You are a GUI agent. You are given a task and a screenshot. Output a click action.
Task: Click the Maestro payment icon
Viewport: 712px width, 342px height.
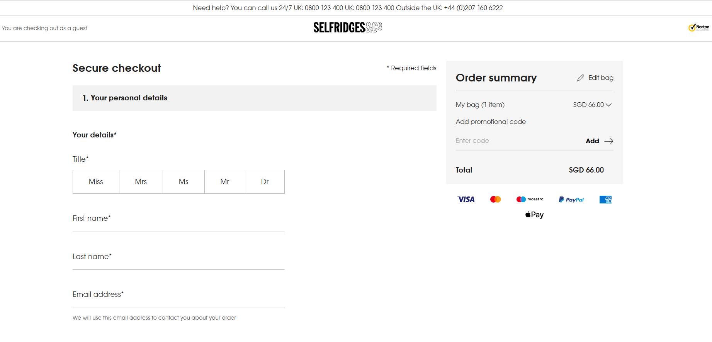point(530,199)
